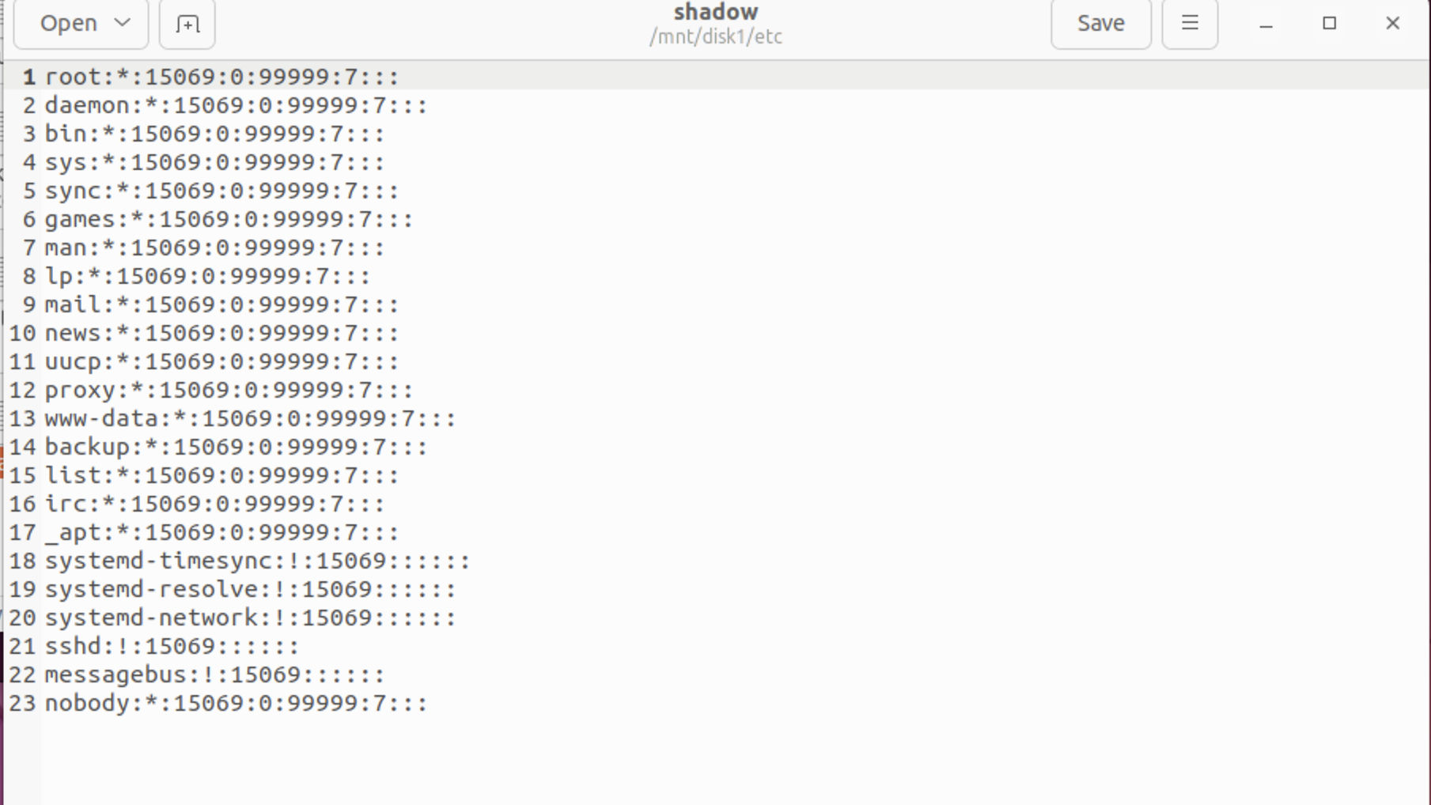Maximize the text editor window
The width and height of the screenshot is (1431, 805).
click(x=1329, y=24)
